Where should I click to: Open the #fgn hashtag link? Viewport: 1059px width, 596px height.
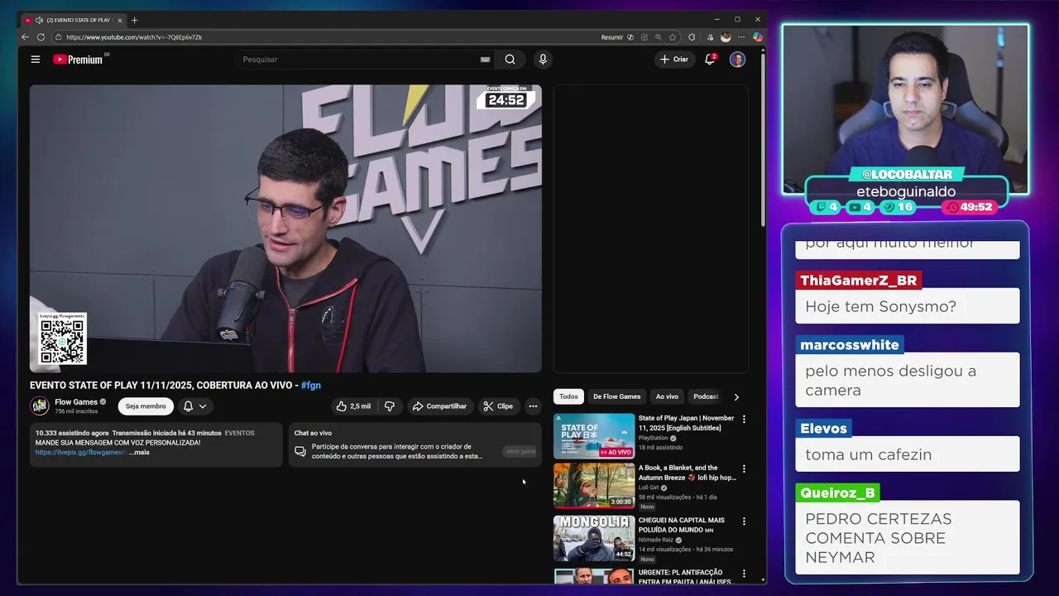pos(311,386)
